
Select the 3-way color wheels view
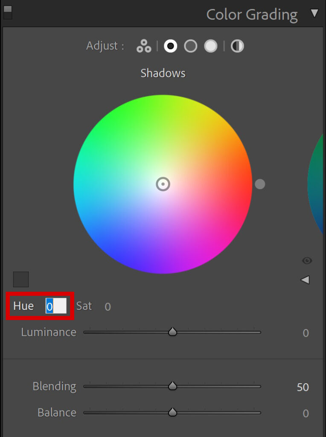point(144,46)
